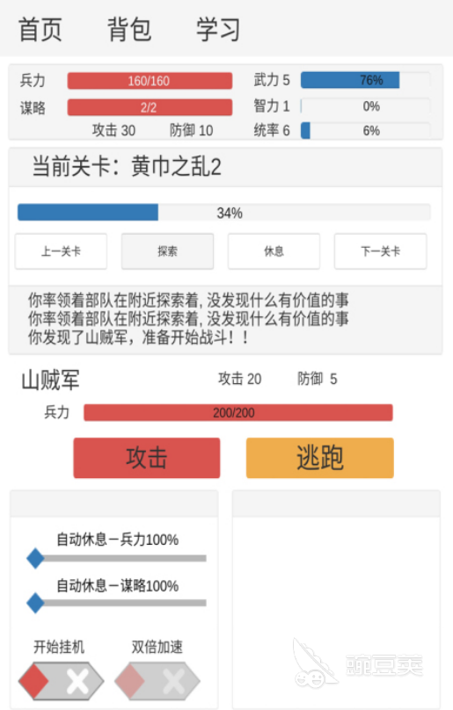Flee battle using orange 逃跑 button
This screenshot has height=710, width=453.
coord(319,458)
